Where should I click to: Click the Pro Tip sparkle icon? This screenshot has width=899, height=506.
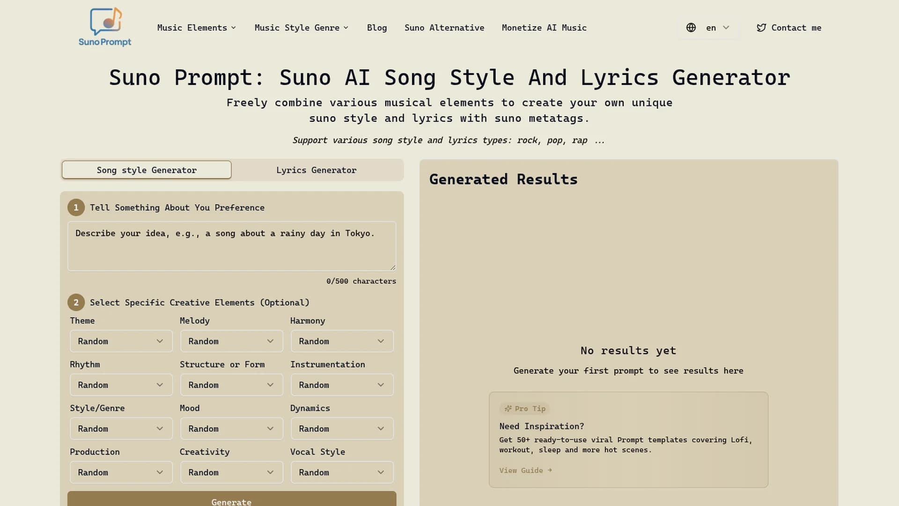[508, 409]
